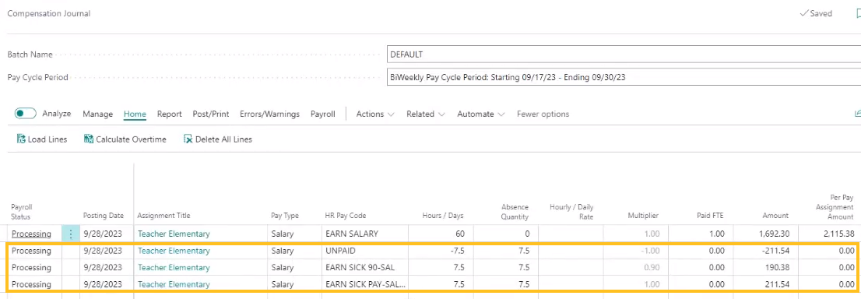
Task: Click the Load Lines icon
Action: tap(22, 139)
